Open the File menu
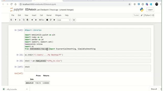The image size is (163, 91). coord(13,15)
